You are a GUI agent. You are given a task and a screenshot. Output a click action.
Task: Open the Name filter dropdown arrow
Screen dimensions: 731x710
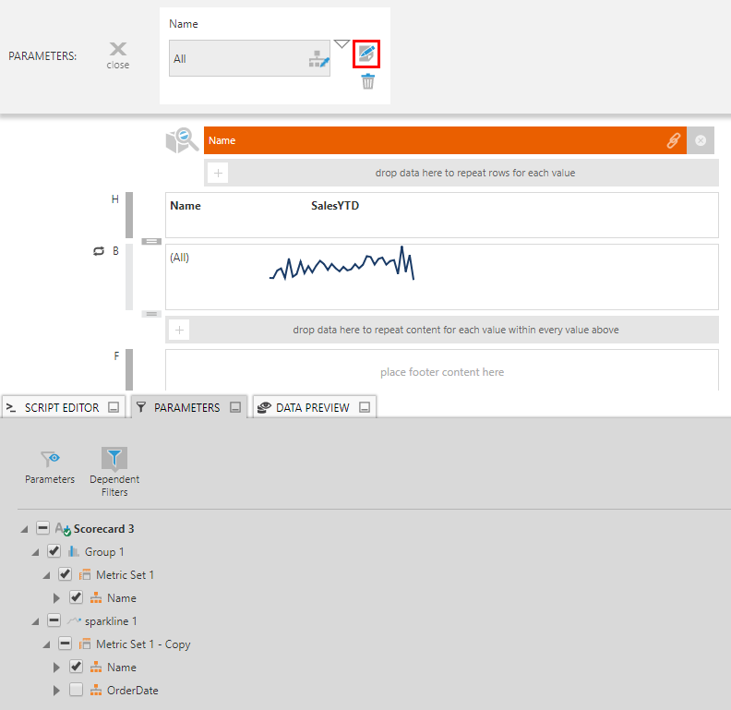coord(342,44)
